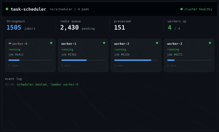Screen dimensions: 219x132
Task: Click the done counter on worker-1 card
Action: (66, 65)
